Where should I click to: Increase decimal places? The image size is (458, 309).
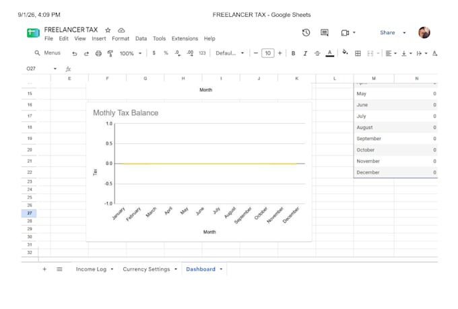pyautogui.click(x=190, y=53)
